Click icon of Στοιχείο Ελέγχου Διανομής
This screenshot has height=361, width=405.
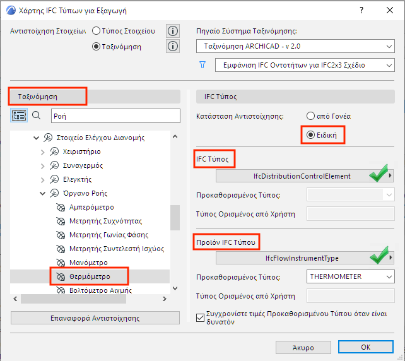(48, 138)
